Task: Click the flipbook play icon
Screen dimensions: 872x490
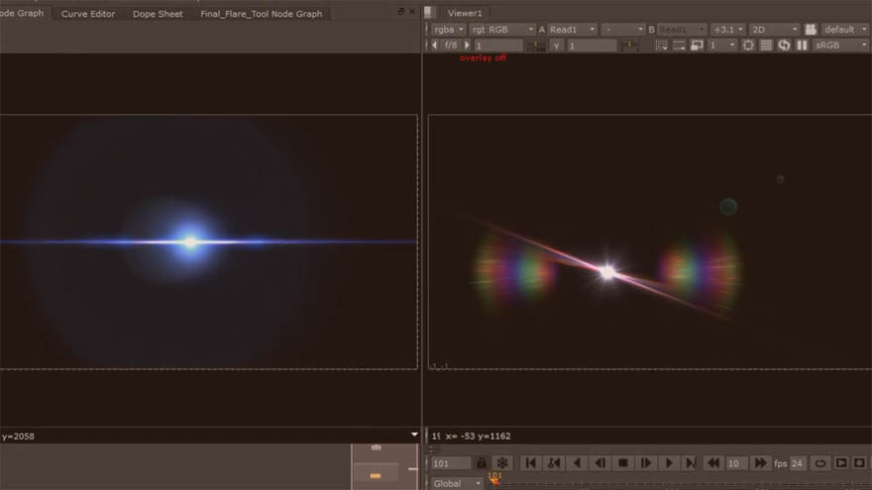Action: [x=841, y=463]
